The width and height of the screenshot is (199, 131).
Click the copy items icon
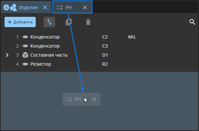click(69, 22)
